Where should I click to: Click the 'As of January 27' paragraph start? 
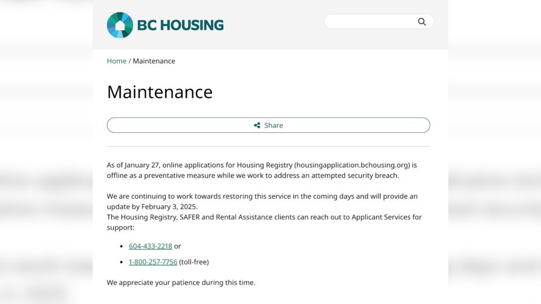click(133, 165)
